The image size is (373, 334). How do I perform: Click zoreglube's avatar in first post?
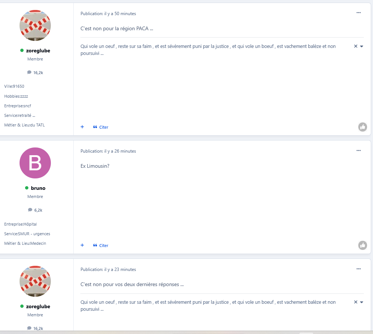point(35,25)
